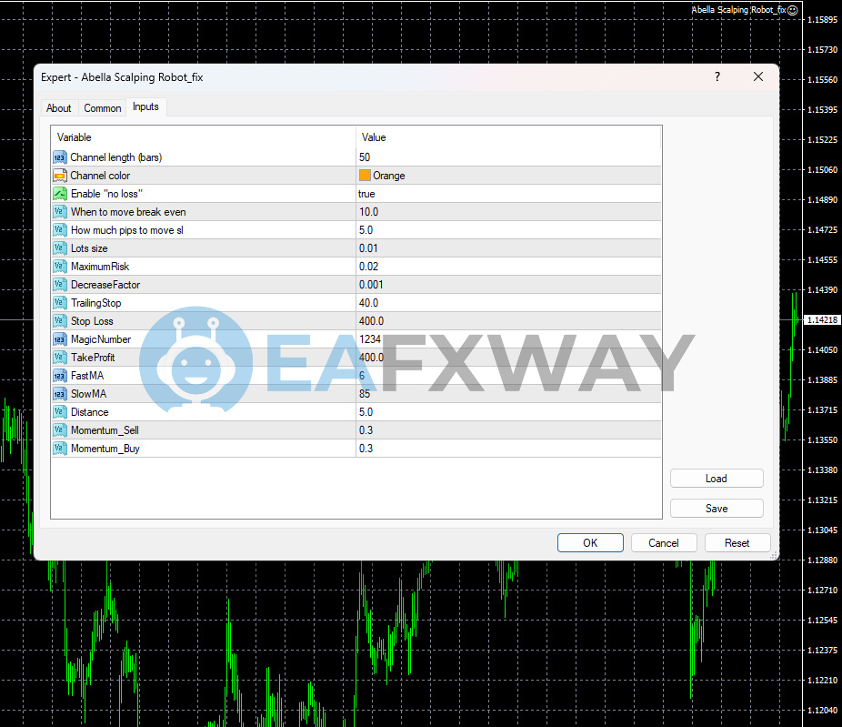Click the question mark help button
The width and height of the screenshot is (842, 727).
point(717,76)
